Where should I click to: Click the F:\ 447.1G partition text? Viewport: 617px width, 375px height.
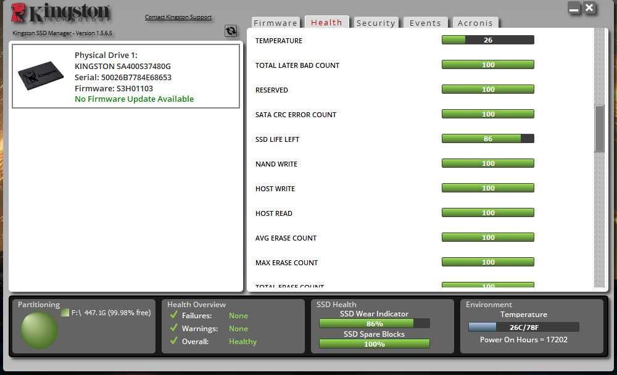tap(111, 313)
